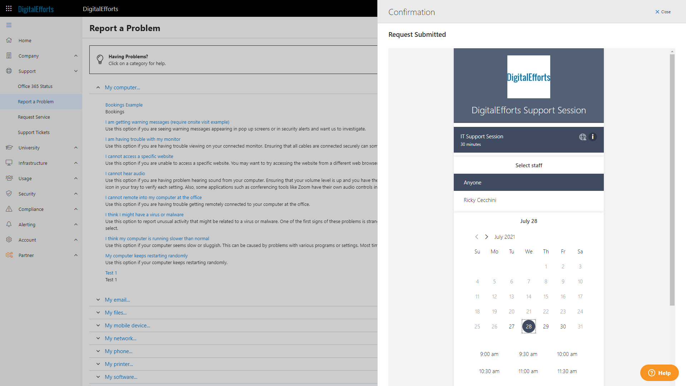The width and height of the screenshot is (686, 386).
Task: Collapse the Support menu section
Action: 76,71
